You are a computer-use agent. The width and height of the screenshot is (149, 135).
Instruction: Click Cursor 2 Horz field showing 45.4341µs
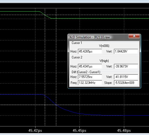coord(90,66)
